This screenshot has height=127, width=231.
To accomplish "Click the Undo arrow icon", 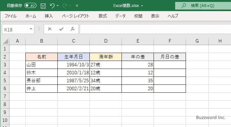I will 52,6.
